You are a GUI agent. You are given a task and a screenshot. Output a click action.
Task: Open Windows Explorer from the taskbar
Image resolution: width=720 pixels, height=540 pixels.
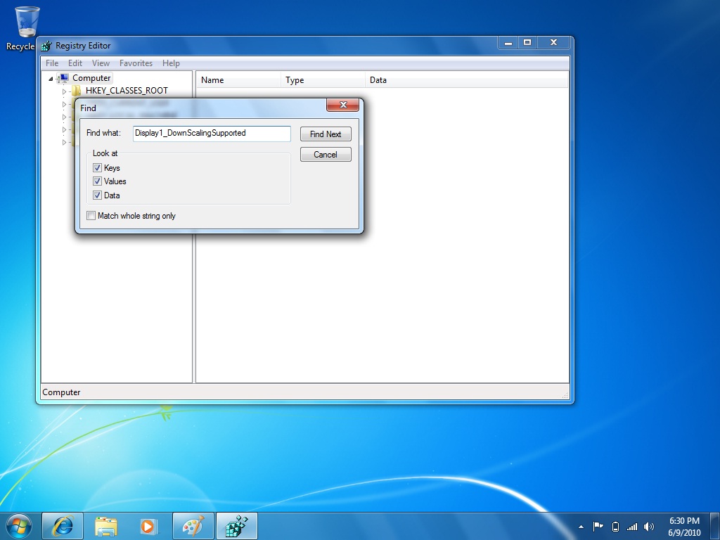tap(106, 525)
